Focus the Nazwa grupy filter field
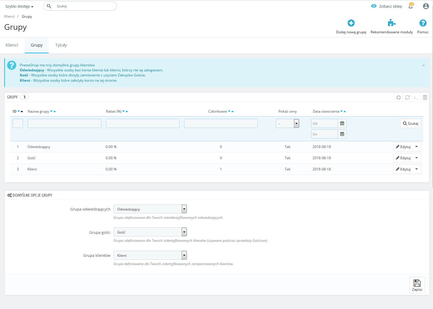 pos(64,124)
